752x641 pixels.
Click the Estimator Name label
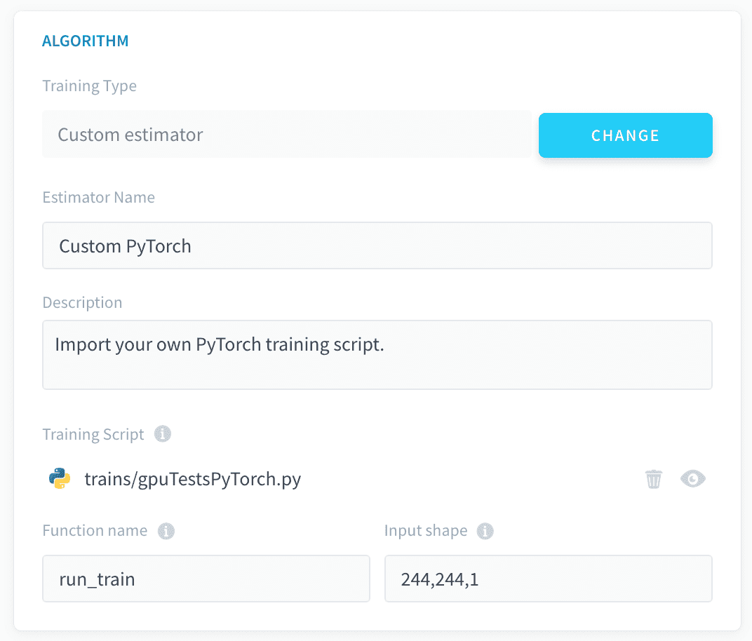(99, 197)
